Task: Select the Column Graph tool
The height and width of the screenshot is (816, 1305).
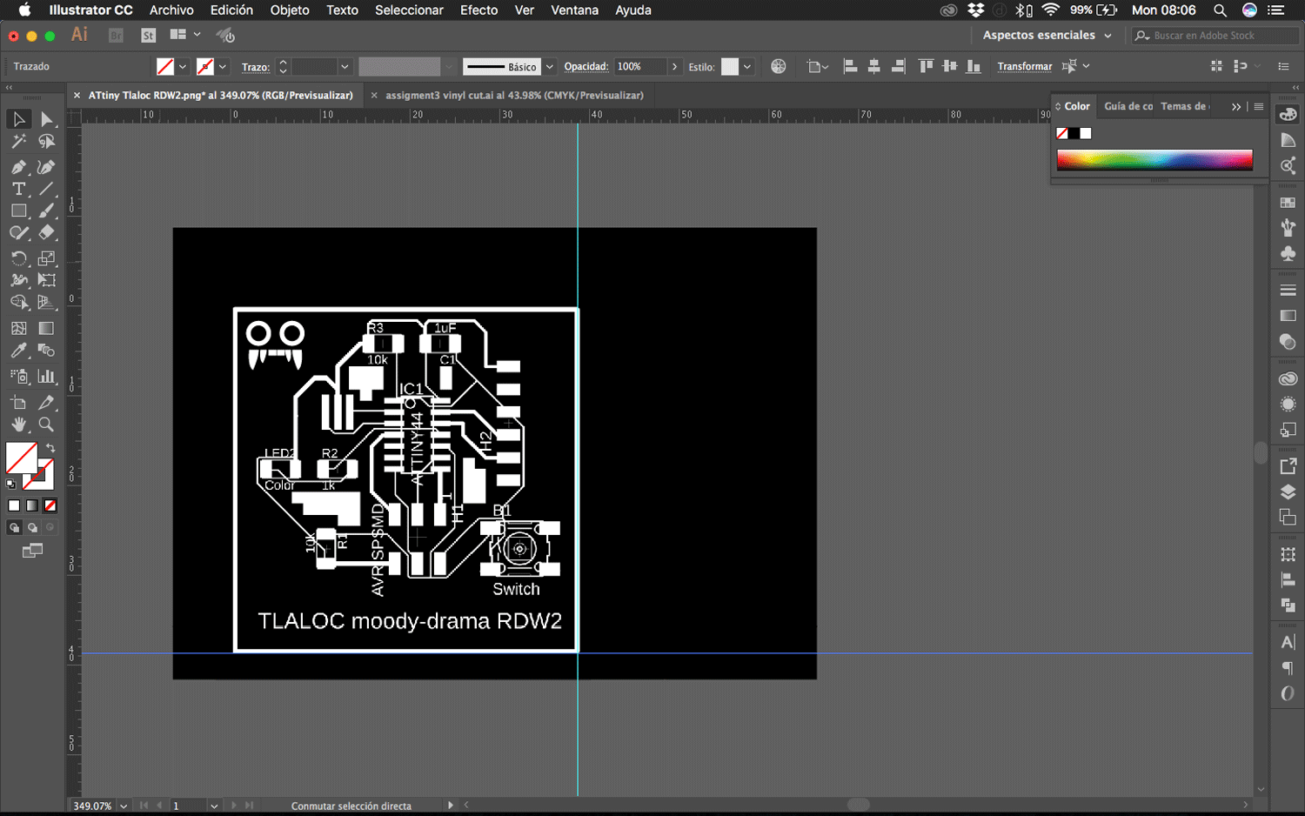Action: coord(47,377)
